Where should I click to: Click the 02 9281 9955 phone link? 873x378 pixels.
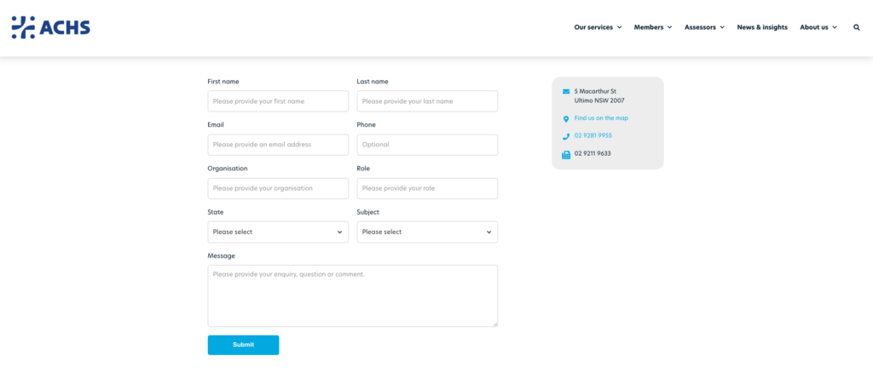pos(593,135)
